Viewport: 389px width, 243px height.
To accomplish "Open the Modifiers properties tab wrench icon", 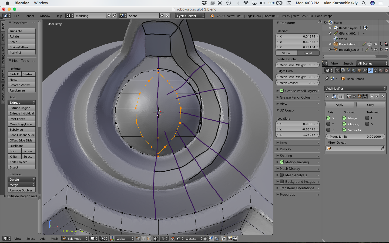I will [x=370, y=70].
